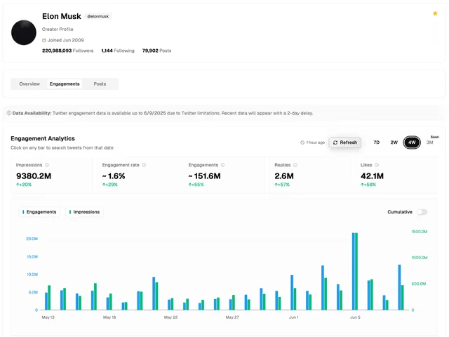Image resolution: width=449 pixels, height=337 pixels.
Task: Click the info icon next to Engagements metric
Action: pyautogui.click(x=223, y=165)
